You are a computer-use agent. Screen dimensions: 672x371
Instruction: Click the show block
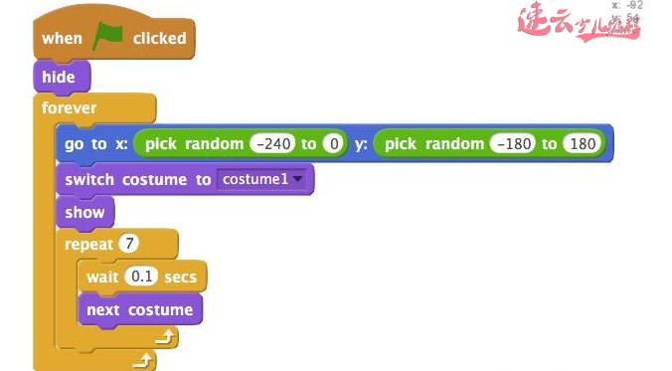84,212
